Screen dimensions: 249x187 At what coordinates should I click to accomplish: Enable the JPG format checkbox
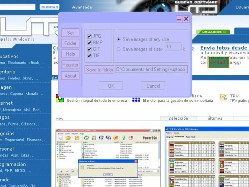(x=89, y=36)
